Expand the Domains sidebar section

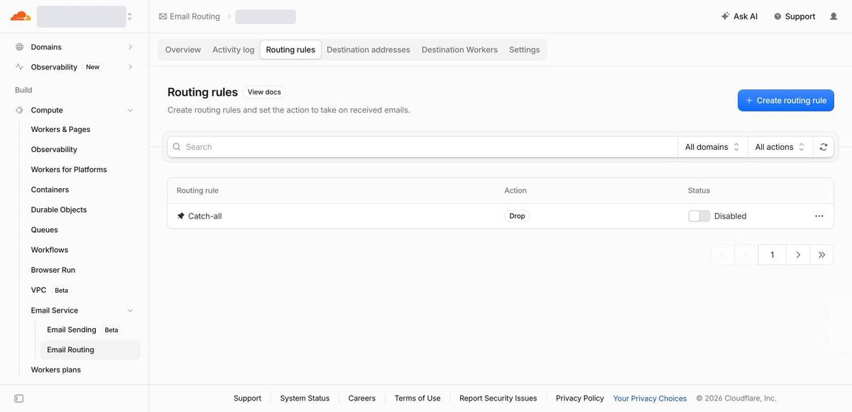click(130, 47)
